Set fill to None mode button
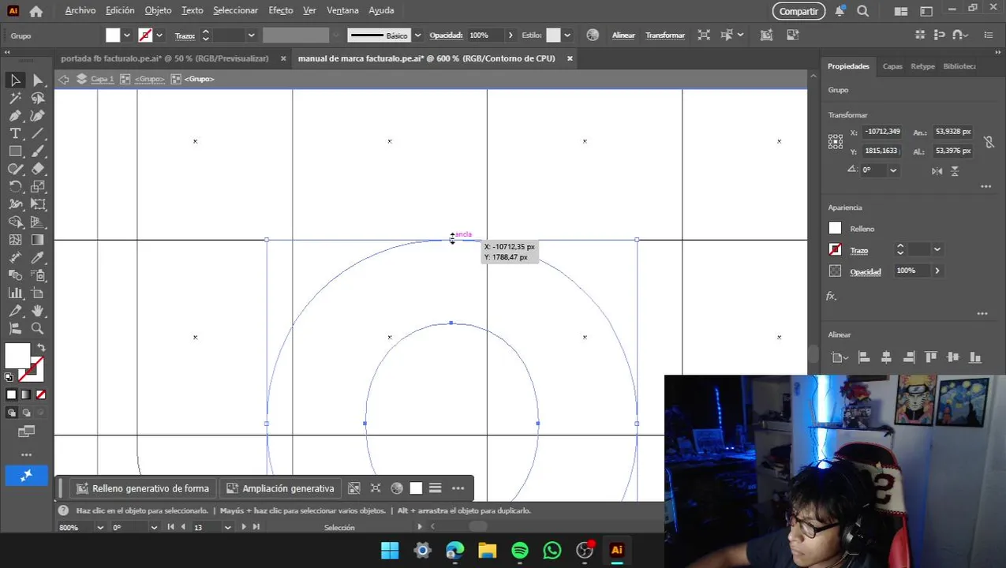 (x=41, y=394)
